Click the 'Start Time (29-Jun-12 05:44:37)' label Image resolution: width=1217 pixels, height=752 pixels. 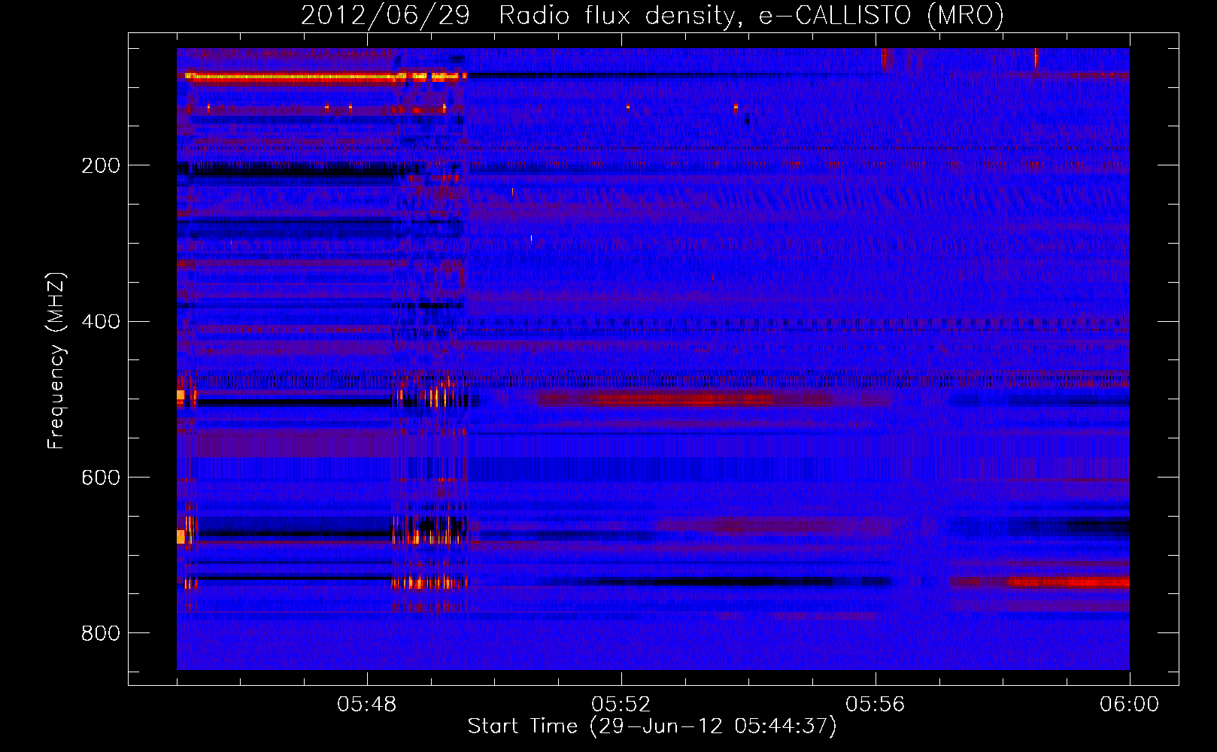coord(652,726)
